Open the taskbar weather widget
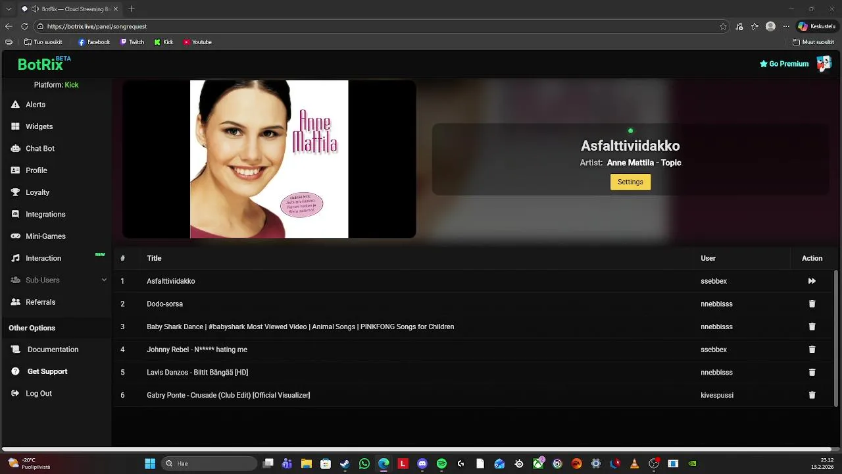The image size is (842, 474). tap(30, 463)
